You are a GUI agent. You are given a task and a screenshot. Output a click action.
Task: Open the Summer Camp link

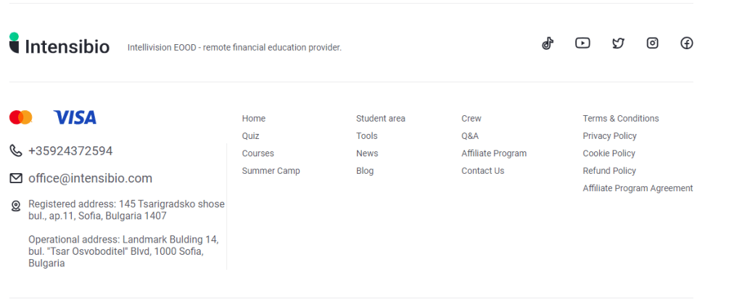point(271,171)
